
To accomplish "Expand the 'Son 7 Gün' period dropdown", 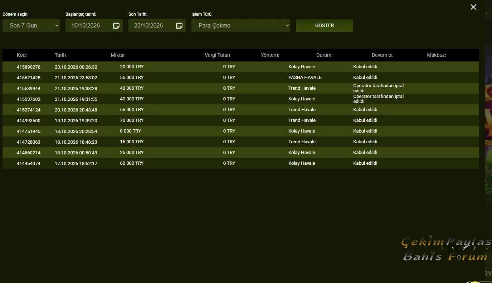I will tap(31, 26).
